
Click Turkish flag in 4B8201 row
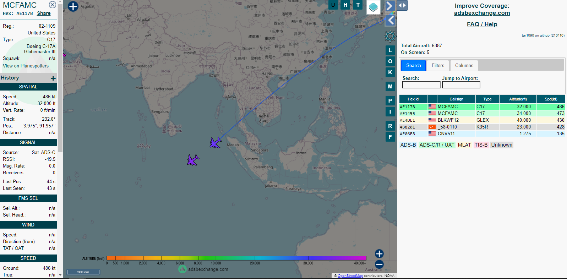(432, 127)
